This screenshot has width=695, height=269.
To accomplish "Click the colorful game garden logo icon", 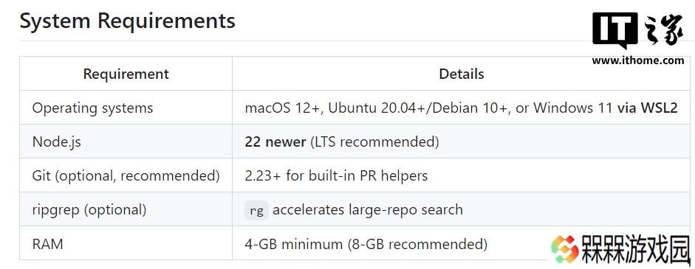I will (565, 250).
